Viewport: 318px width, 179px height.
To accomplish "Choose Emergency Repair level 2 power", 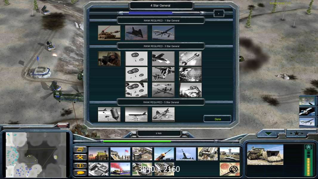I will click(x=190, y=74).
